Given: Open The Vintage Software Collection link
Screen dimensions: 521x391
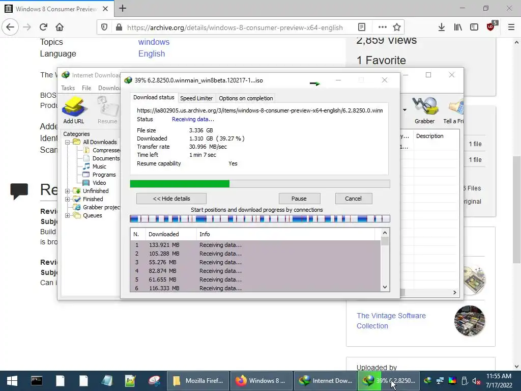Looking at the screenshot, I should pos(391,321).
